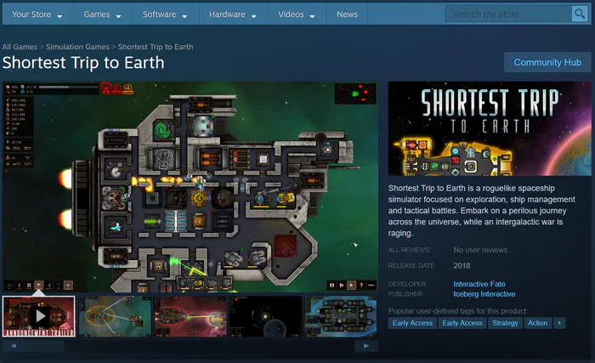Select the teal space battle screenshot thumbnail

pos(114,316)
